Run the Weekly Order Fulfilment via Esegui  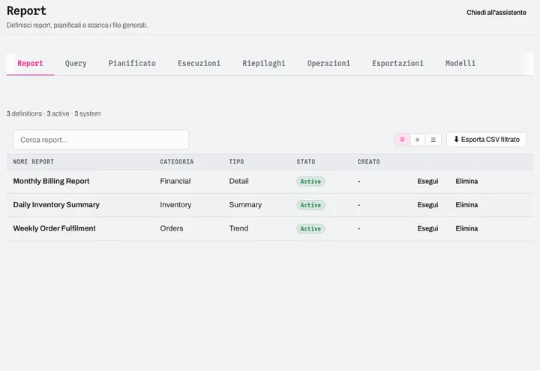pos(427,228)
